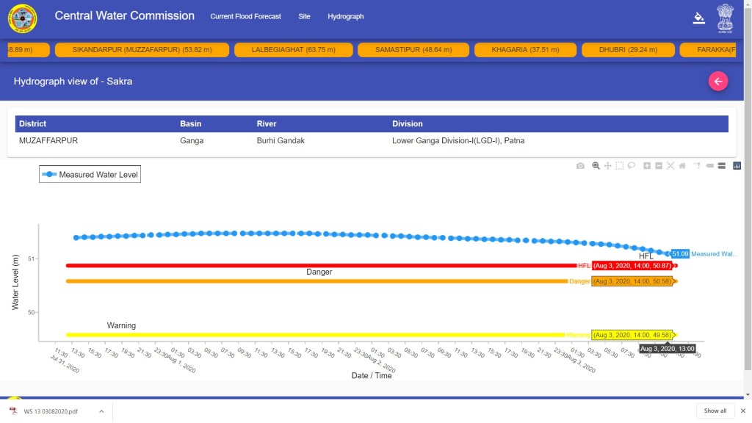Toggle compare data on hover
This screenshot has width=752, height=423.
coord(721,166)
